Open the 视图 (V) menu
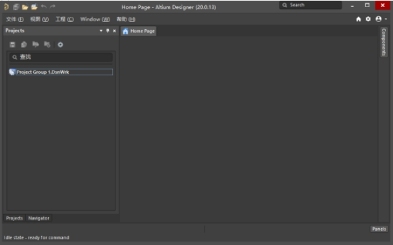 pyautogui.click(x=40, y=19)
